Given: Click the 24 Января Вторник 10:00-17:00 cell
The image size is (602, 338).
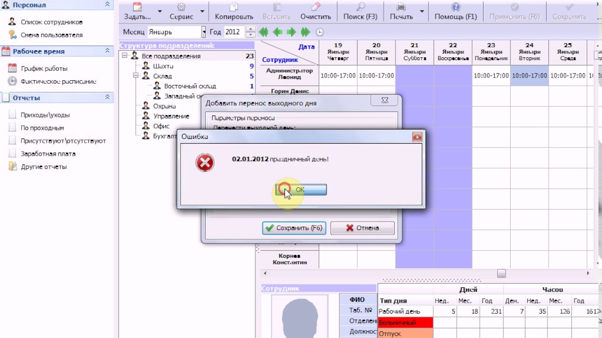Looking at the screenshot, I should tap(530, 76).
